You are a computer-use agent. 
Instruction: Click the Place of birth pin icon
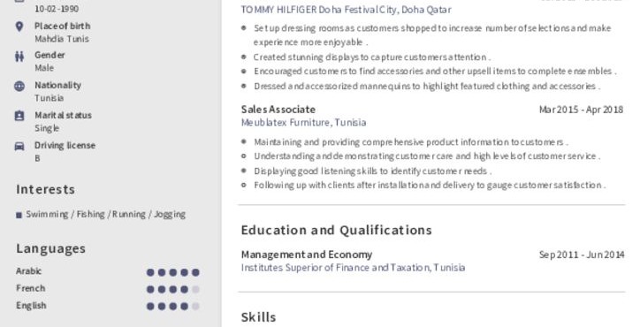point(19,27)
